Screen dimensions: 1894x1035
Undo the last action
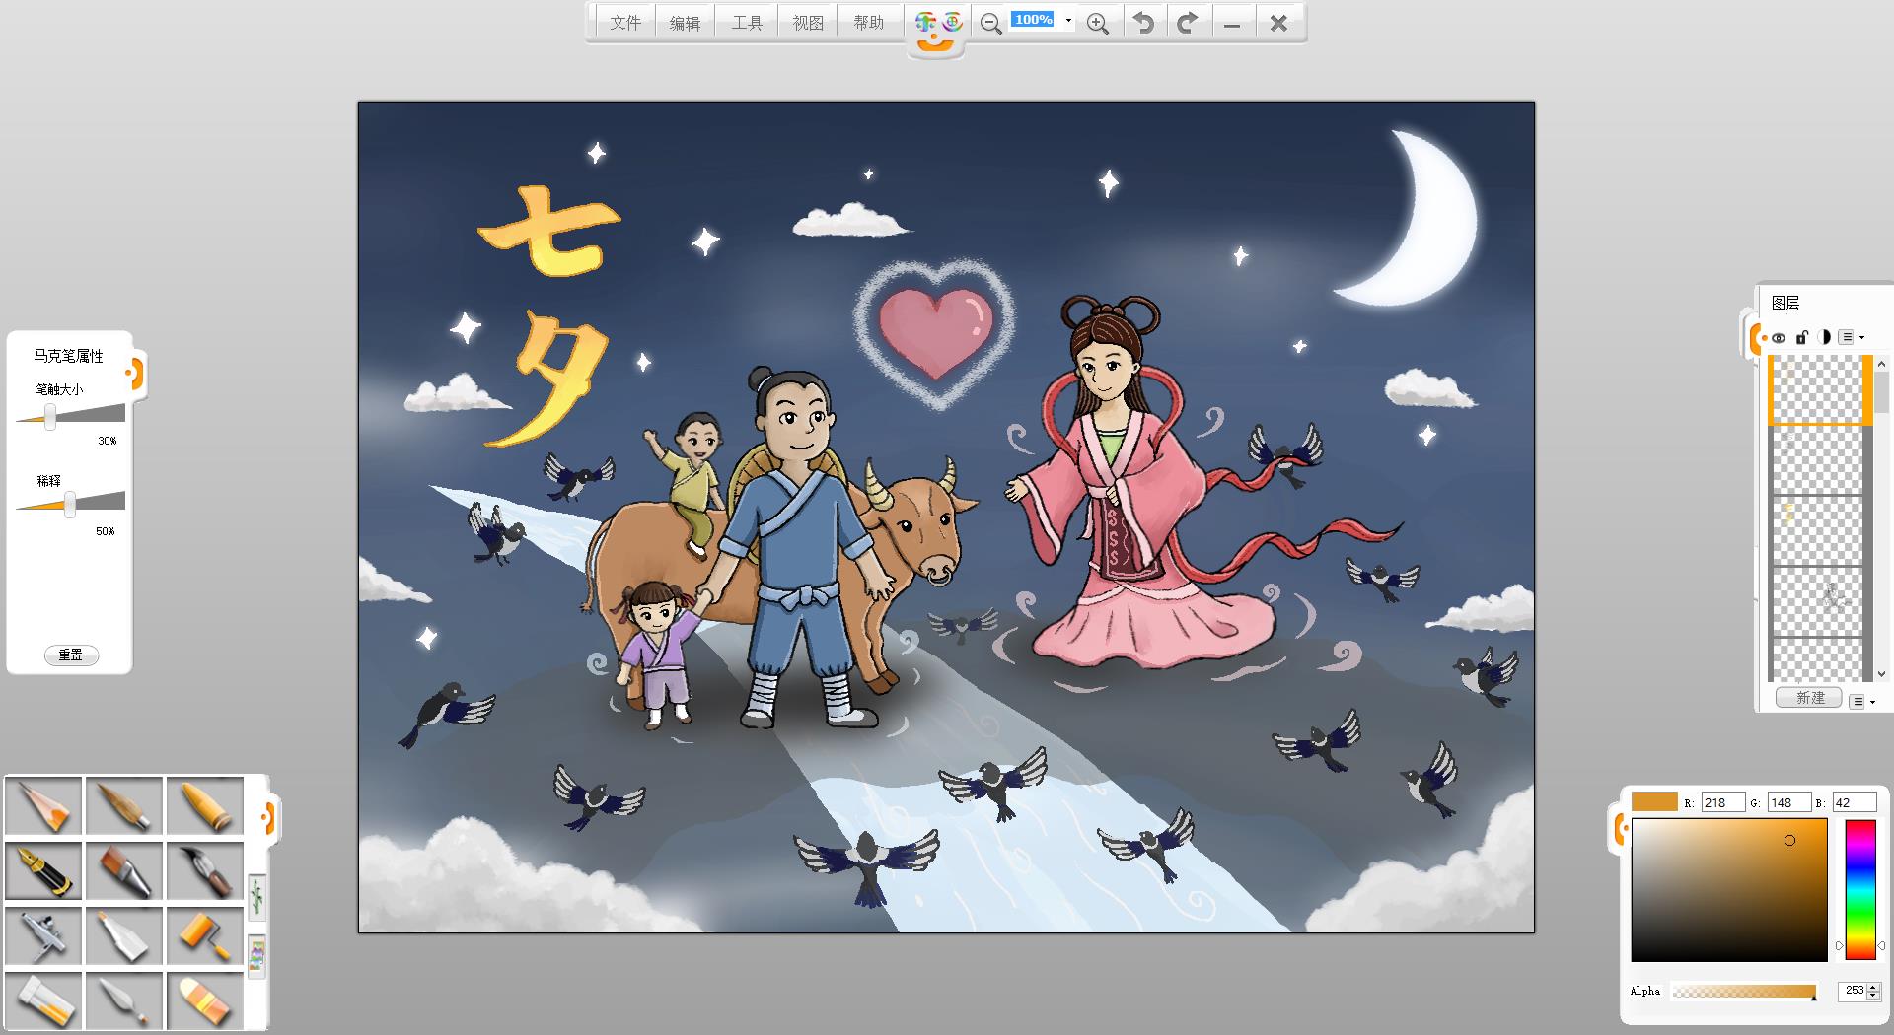pos(1143,23)
